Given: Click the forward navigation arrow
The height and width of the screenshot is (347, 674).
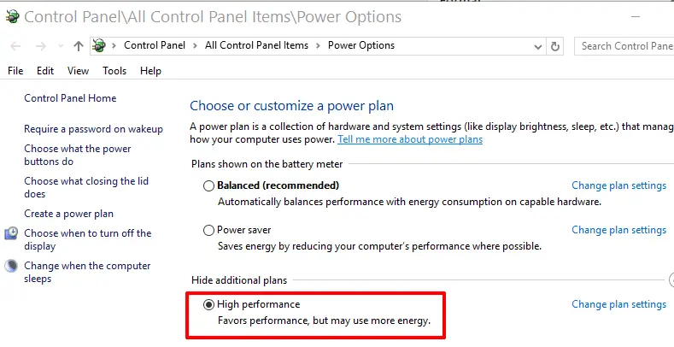Looking at the screenshot, I should tap(39, 46).
